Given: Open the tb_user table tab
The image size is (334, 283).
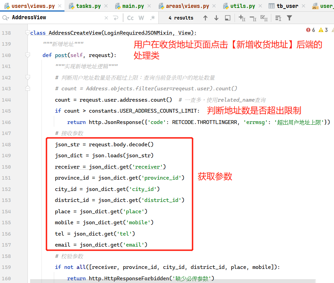Looking at the screenshot, I should 287,6.
